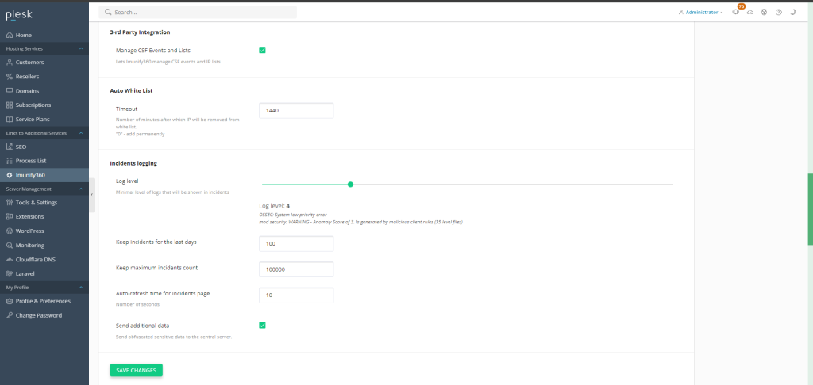The width and height of the screenshot is (813, 385).
Task: Collapse the My Profile section
Action: pyautogui.click(x=81, y=287)
